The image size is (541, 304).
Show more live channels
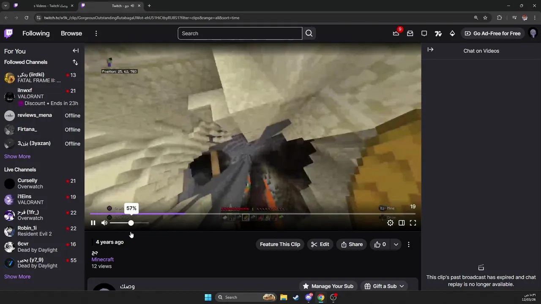tap(17, 277)
